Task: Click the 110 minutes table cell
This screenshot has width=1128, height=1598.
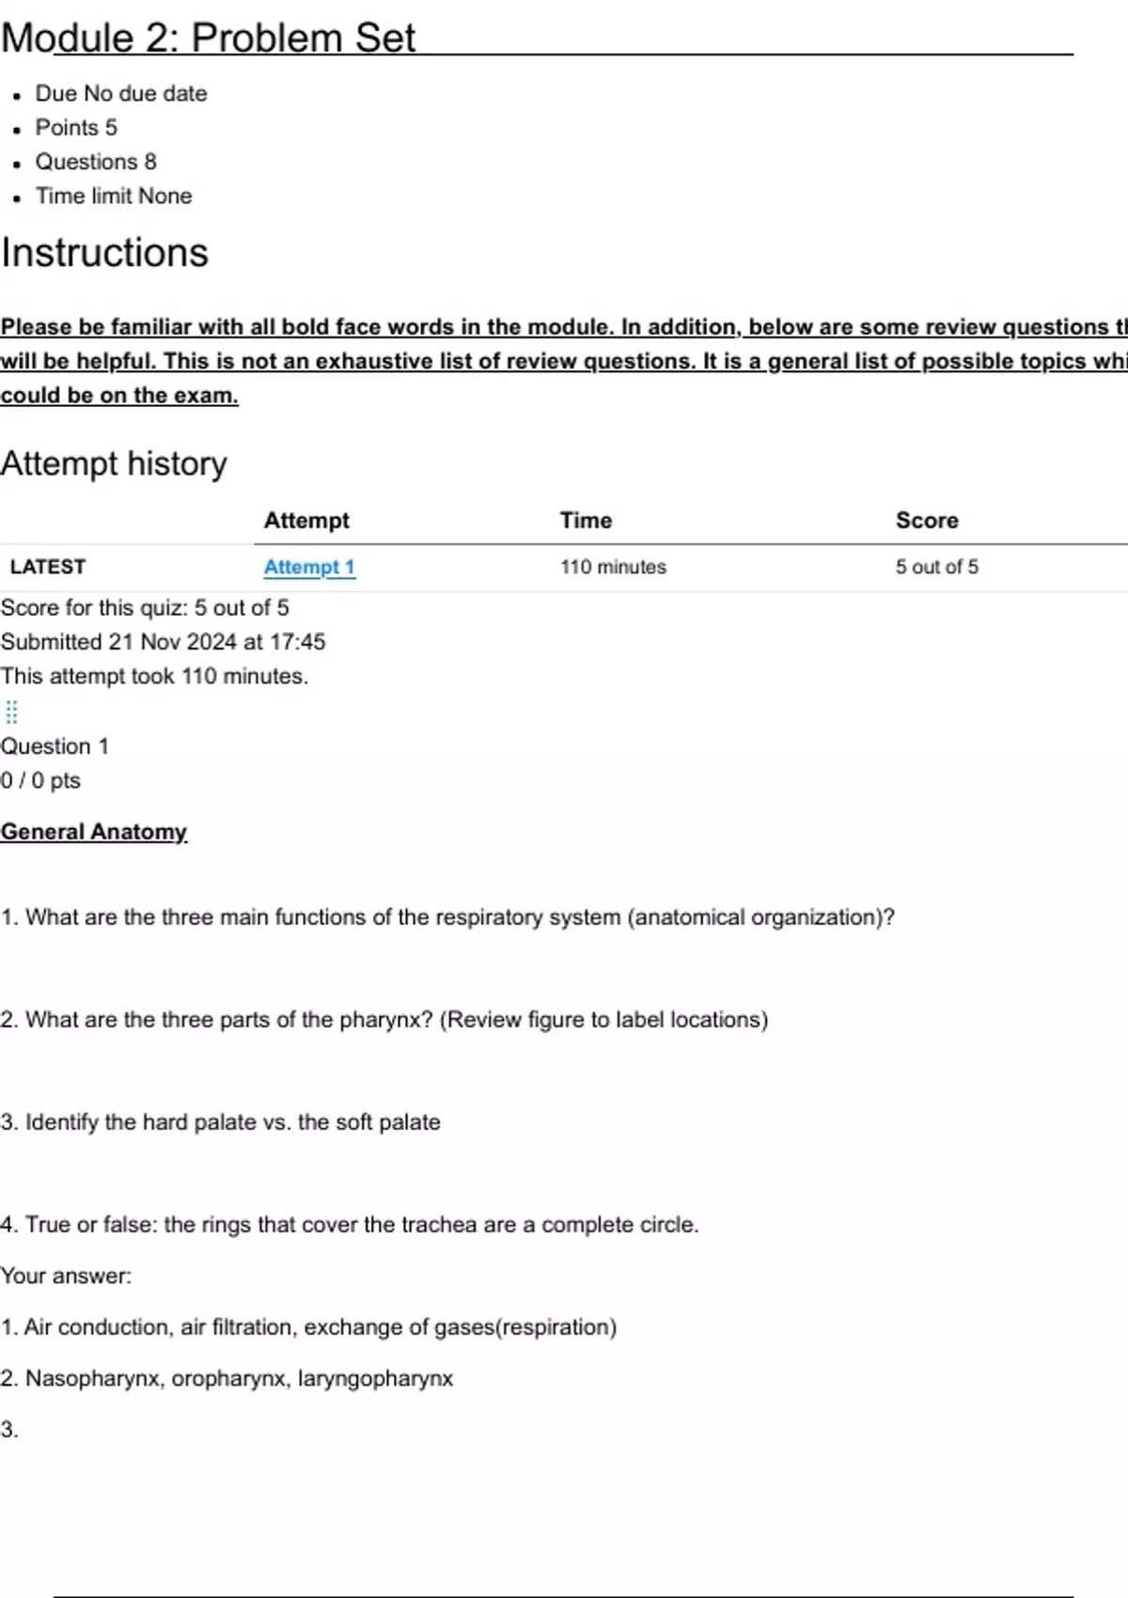Action: pyautogui.click(x=613, y=567)
